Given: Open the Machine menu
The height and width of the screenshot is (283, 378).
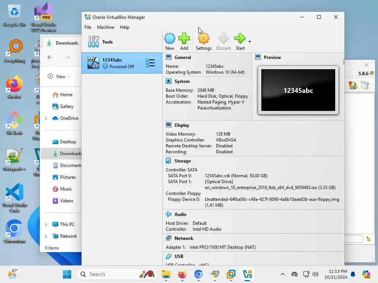Looking at the screenshot, I should pos(106,27).
